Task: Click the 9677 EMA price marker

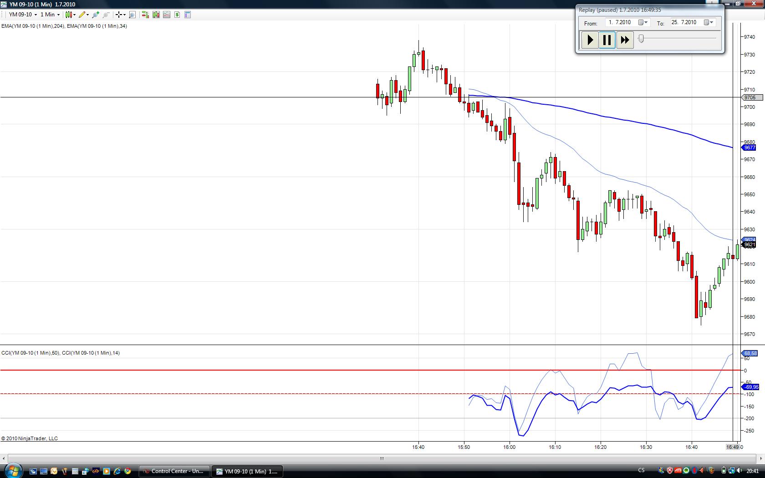Action: tap(750, 147)
